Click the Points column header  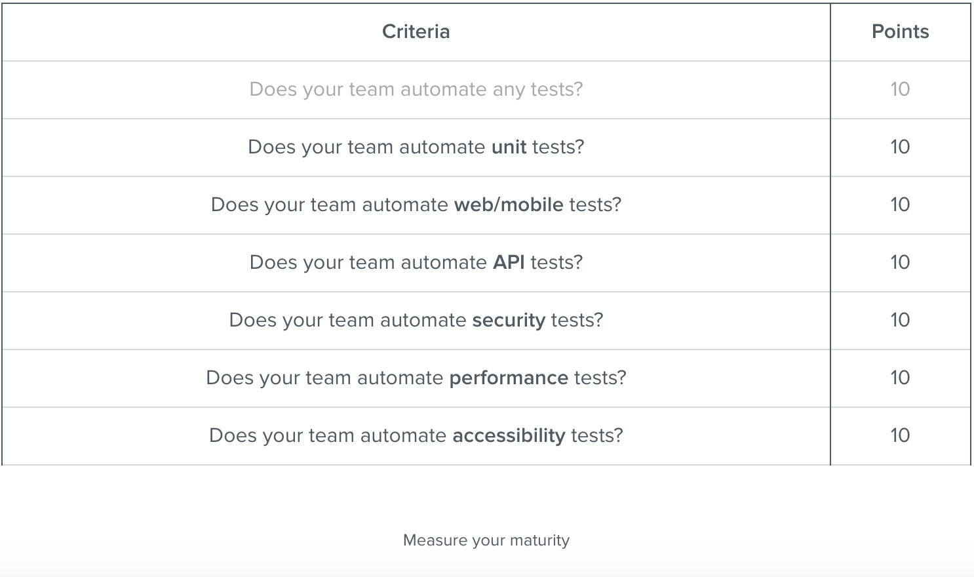[900, 31]
